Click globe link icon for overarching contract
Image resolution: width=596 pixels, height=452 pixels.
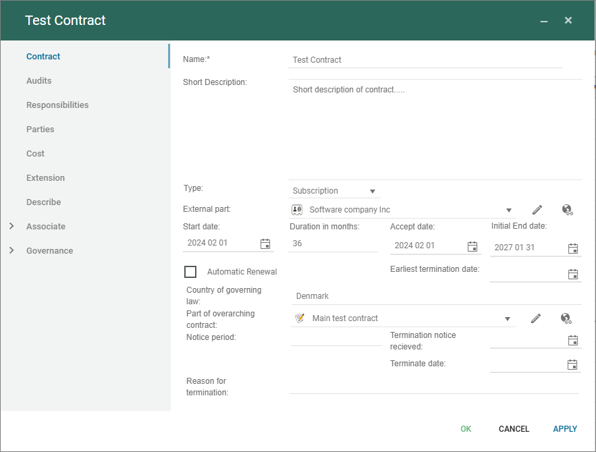tap(566, 318)
